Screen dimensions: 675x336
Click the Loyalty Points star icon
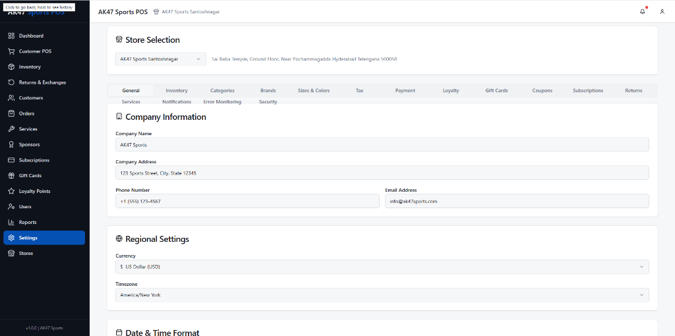pos(11,191)
